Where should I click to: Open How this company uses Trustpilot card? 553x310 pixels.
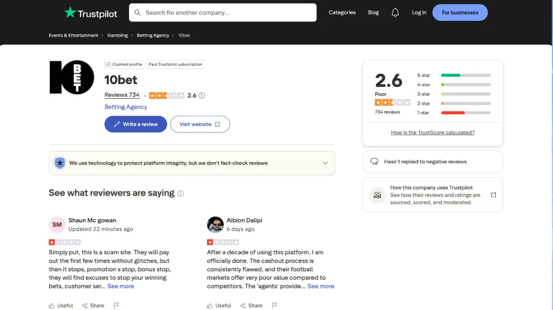coord(433,195)
